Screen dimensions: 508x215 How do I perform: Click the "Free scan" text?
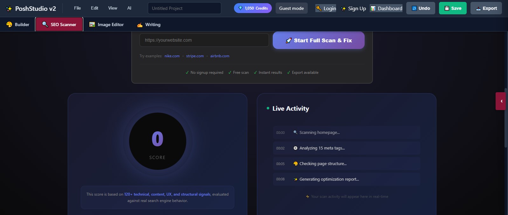[x=241, y=73]
